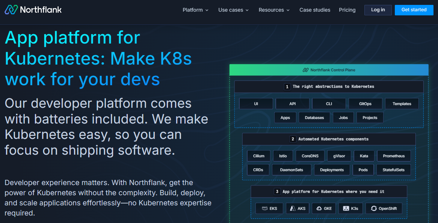Screen dimensions: 438x223
Task: Click the Azure icon on AKS tile
Action: click(x=293, y=208)
